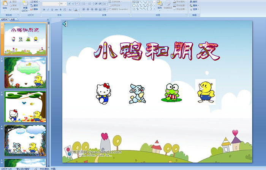Select the oval shape in shapes gallery
Viewport: 266px width, 170px height.
coord(151,2)
